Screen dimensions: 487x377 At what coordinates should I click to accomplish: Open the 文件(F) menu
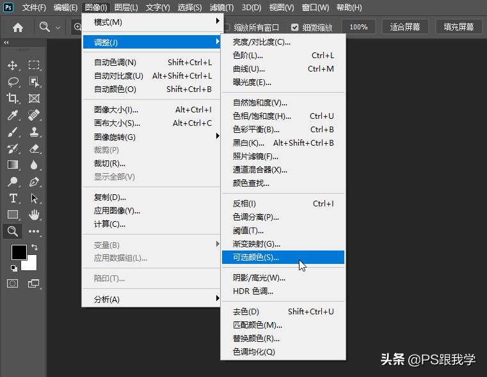click(x=34, y=8)
